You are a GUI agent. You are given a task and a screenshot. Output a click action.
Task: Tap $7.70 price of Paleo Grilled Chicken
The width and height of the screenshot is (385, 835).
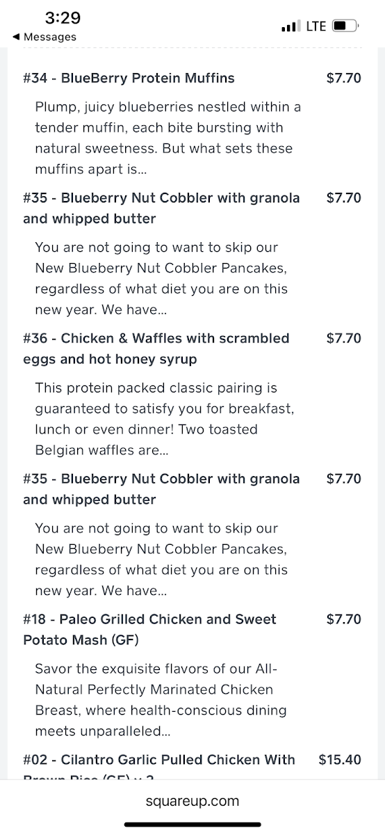click(x=344, y=619)
